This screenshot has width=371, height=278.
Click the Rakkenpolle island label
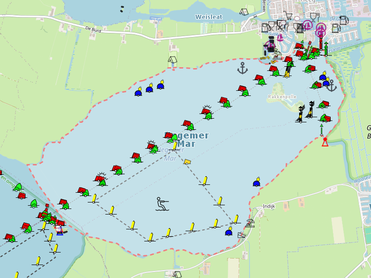pos(281,97)
